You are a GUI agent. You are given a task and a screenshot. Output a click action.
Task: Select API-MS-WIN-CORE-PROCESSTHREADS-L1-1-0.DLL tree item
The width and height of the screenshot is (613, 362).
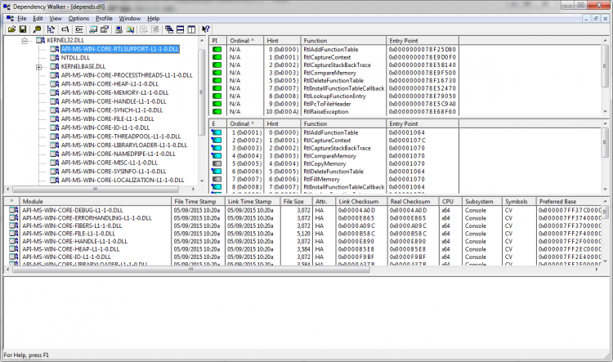coord(127,75)
